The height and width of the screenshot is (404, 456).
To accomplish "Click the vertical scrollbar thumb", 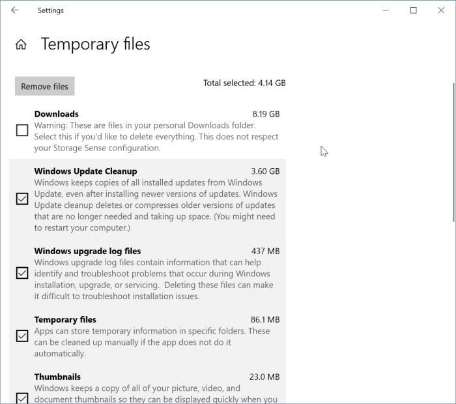I will (x=453, y=152).
